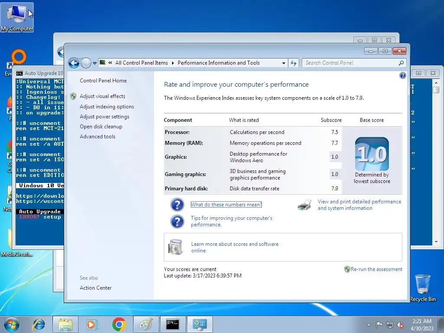Click the base score 1.0 badge
444x333 pixels.
click(x=372, y=154)
